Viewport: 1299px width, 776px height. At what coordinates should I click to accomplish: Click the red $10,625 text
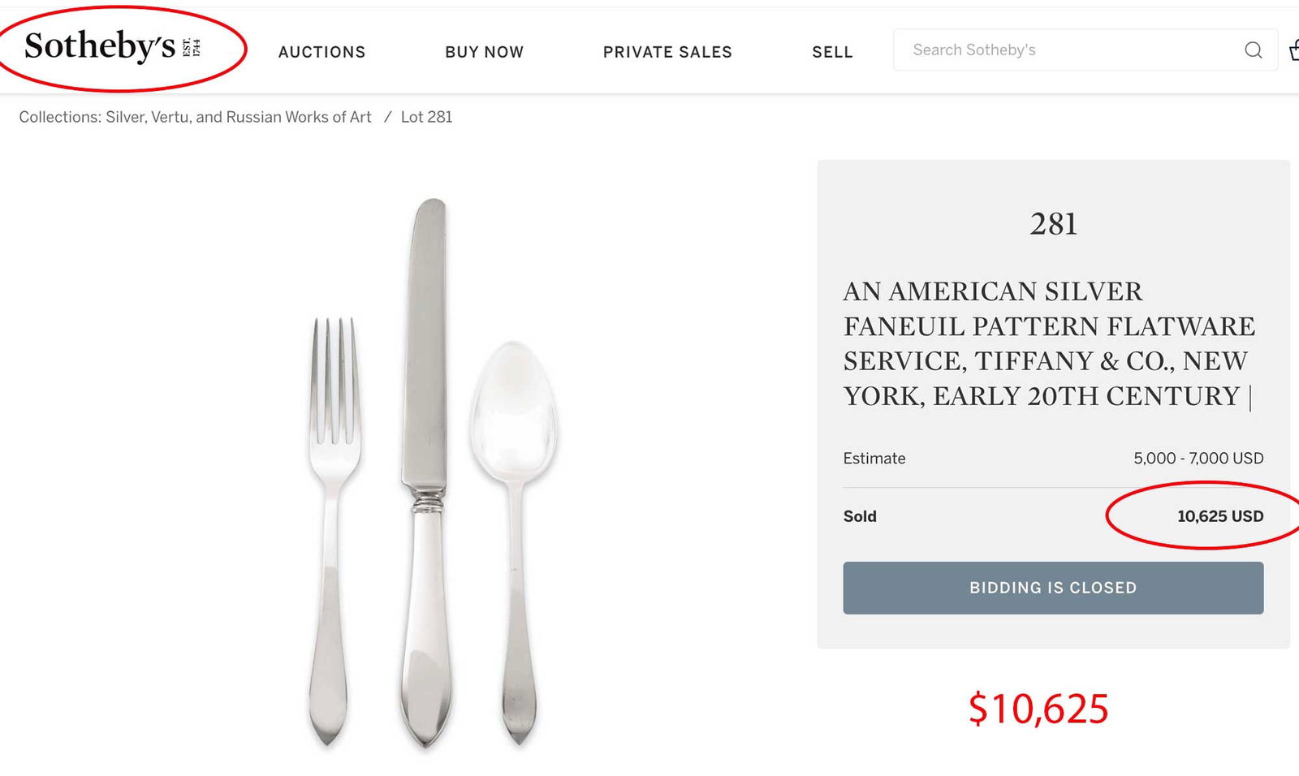click(x=1038, y=709)
